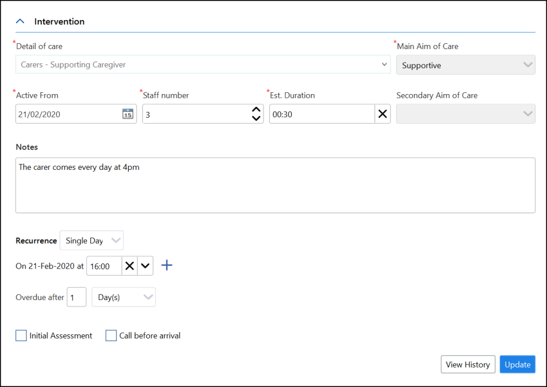The height and width of the screenshot is (387, 547).
Task: Click the View History button
Action: [x=468, y=365]
